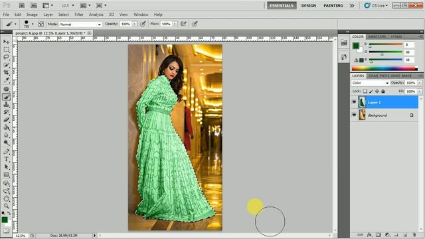425x239 pixels.
Task: Select the Hand tool
Action: [6, 199]
